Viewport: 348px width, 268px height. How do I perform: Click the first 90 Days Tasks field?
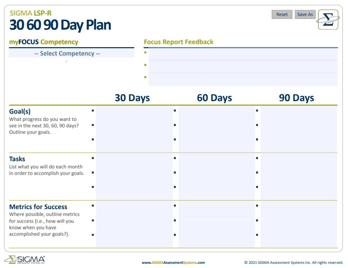tap(298, 159)
